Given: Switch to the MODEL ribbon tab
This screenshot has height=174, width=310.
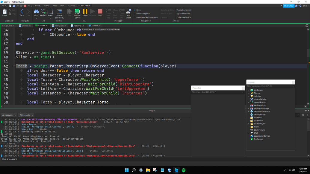Looking at the screenshot, I should [x=46, y=6].
